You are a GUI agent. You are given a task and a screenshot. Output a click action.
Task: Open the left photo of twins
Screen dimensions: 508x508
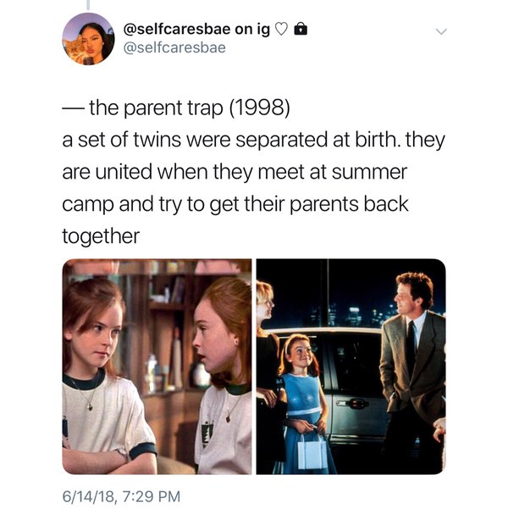157,367
